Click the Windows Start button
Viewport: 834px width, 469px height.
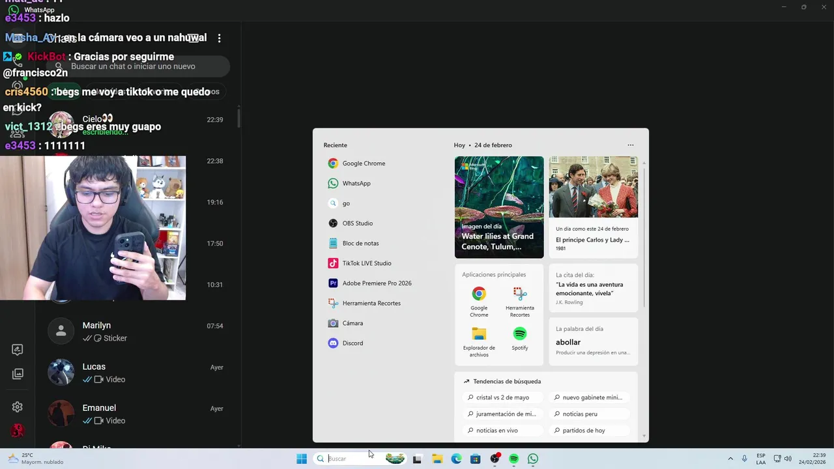[302, 459]
